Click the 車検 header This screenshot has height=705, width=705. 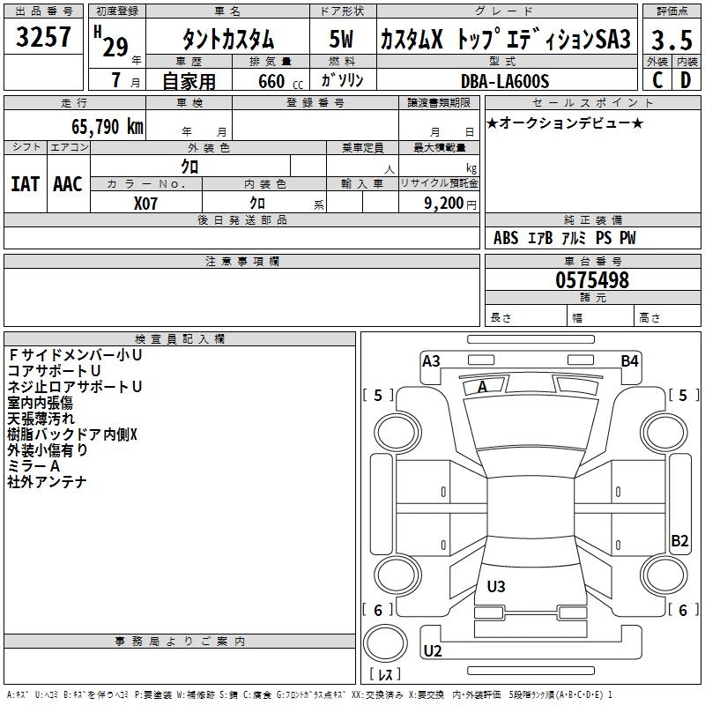pyautogui.click(x=189, y=103)
